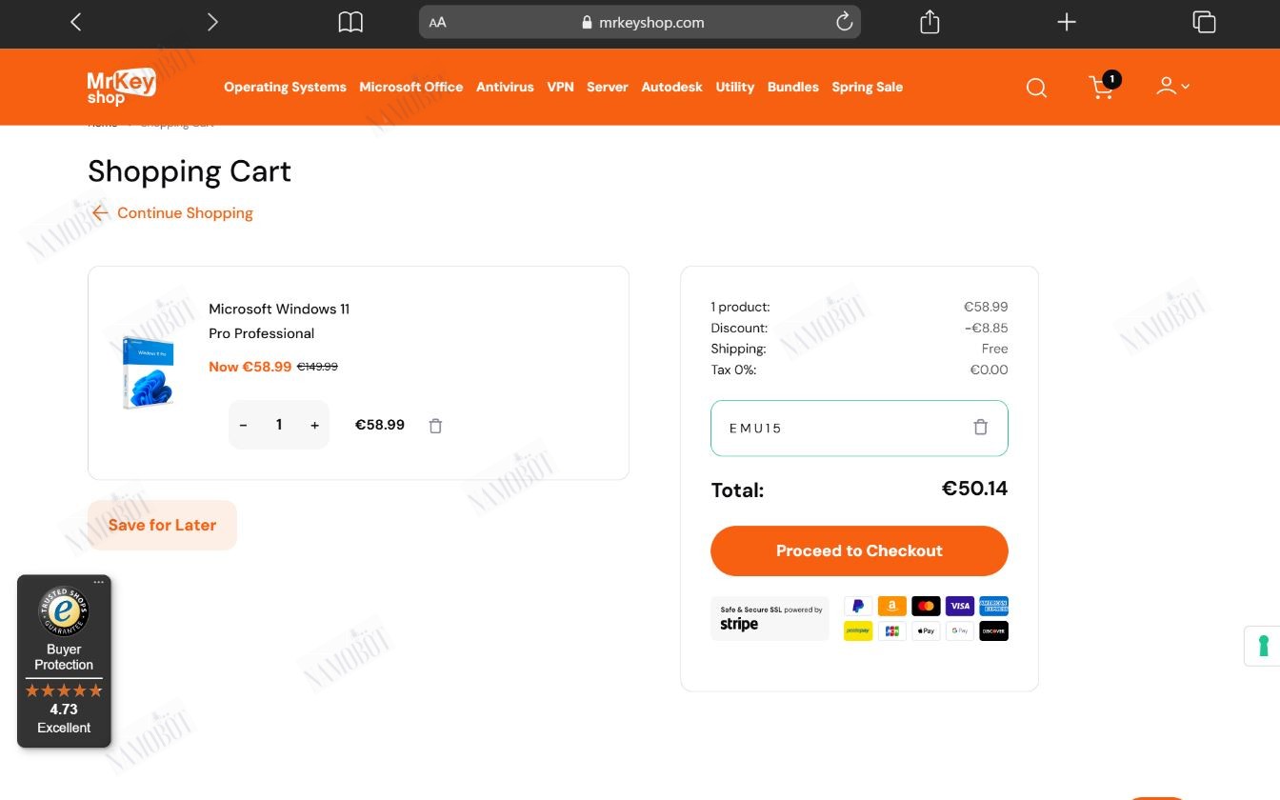Open the Windows 11 Pro product thumbnail

(x=149, y=373)
